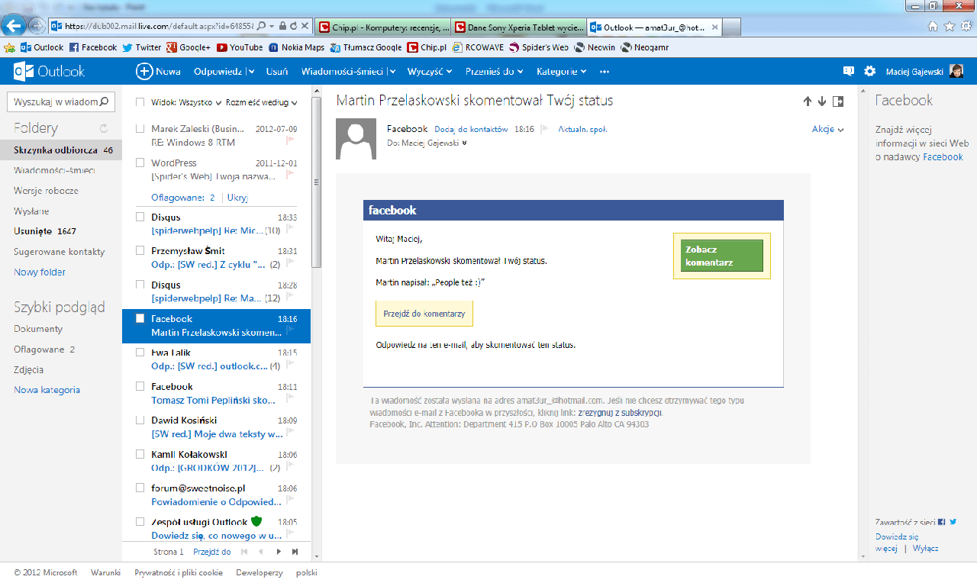Open the ellipsis icon for more commands

(604, 71)
